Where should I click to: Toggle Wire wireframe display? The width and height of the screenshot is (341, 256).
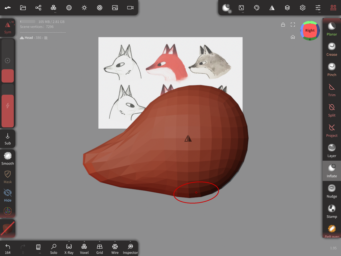tap(115, 249)
